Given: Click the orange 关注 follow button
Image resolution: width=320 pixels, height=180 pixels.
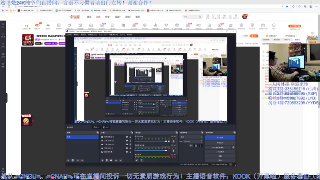Looking at the screenshot, I should click(x=254, y=36).
